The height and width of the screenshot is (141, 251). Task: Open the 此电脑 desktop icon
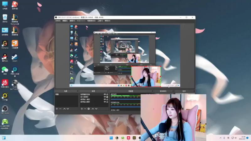click(x=5, y=5)
